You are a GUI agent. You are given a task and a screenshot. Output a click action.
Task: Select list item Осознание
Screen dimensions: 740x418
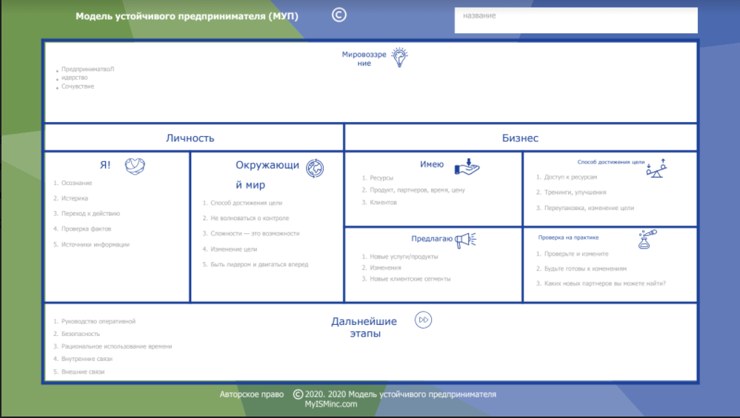pos(76,183)
